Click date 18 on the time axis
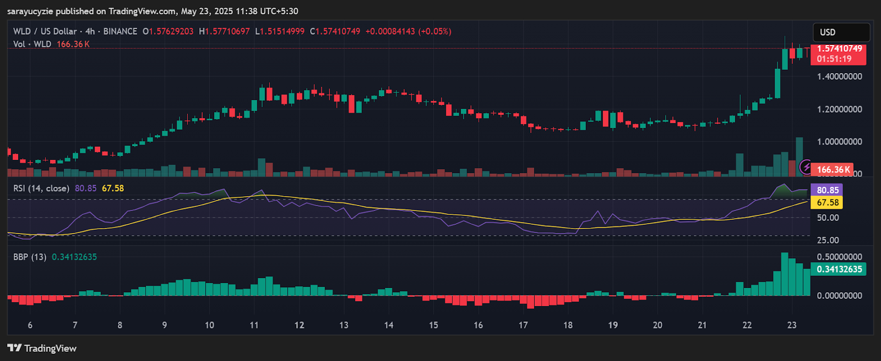 pyautogui.click(x=568, y=325)
